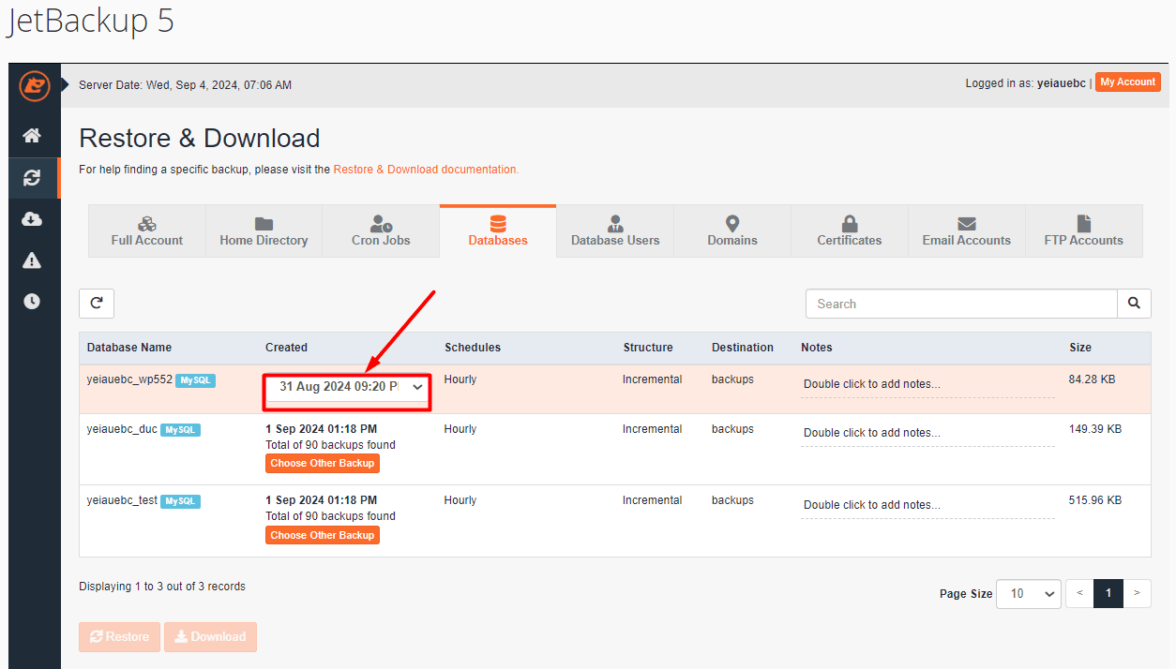Click the Incremental structure for yeiauebc_test
Image resolution: width=1176 pixels, height=669 pixels.
pyautogui.click(x=652, y=500)
